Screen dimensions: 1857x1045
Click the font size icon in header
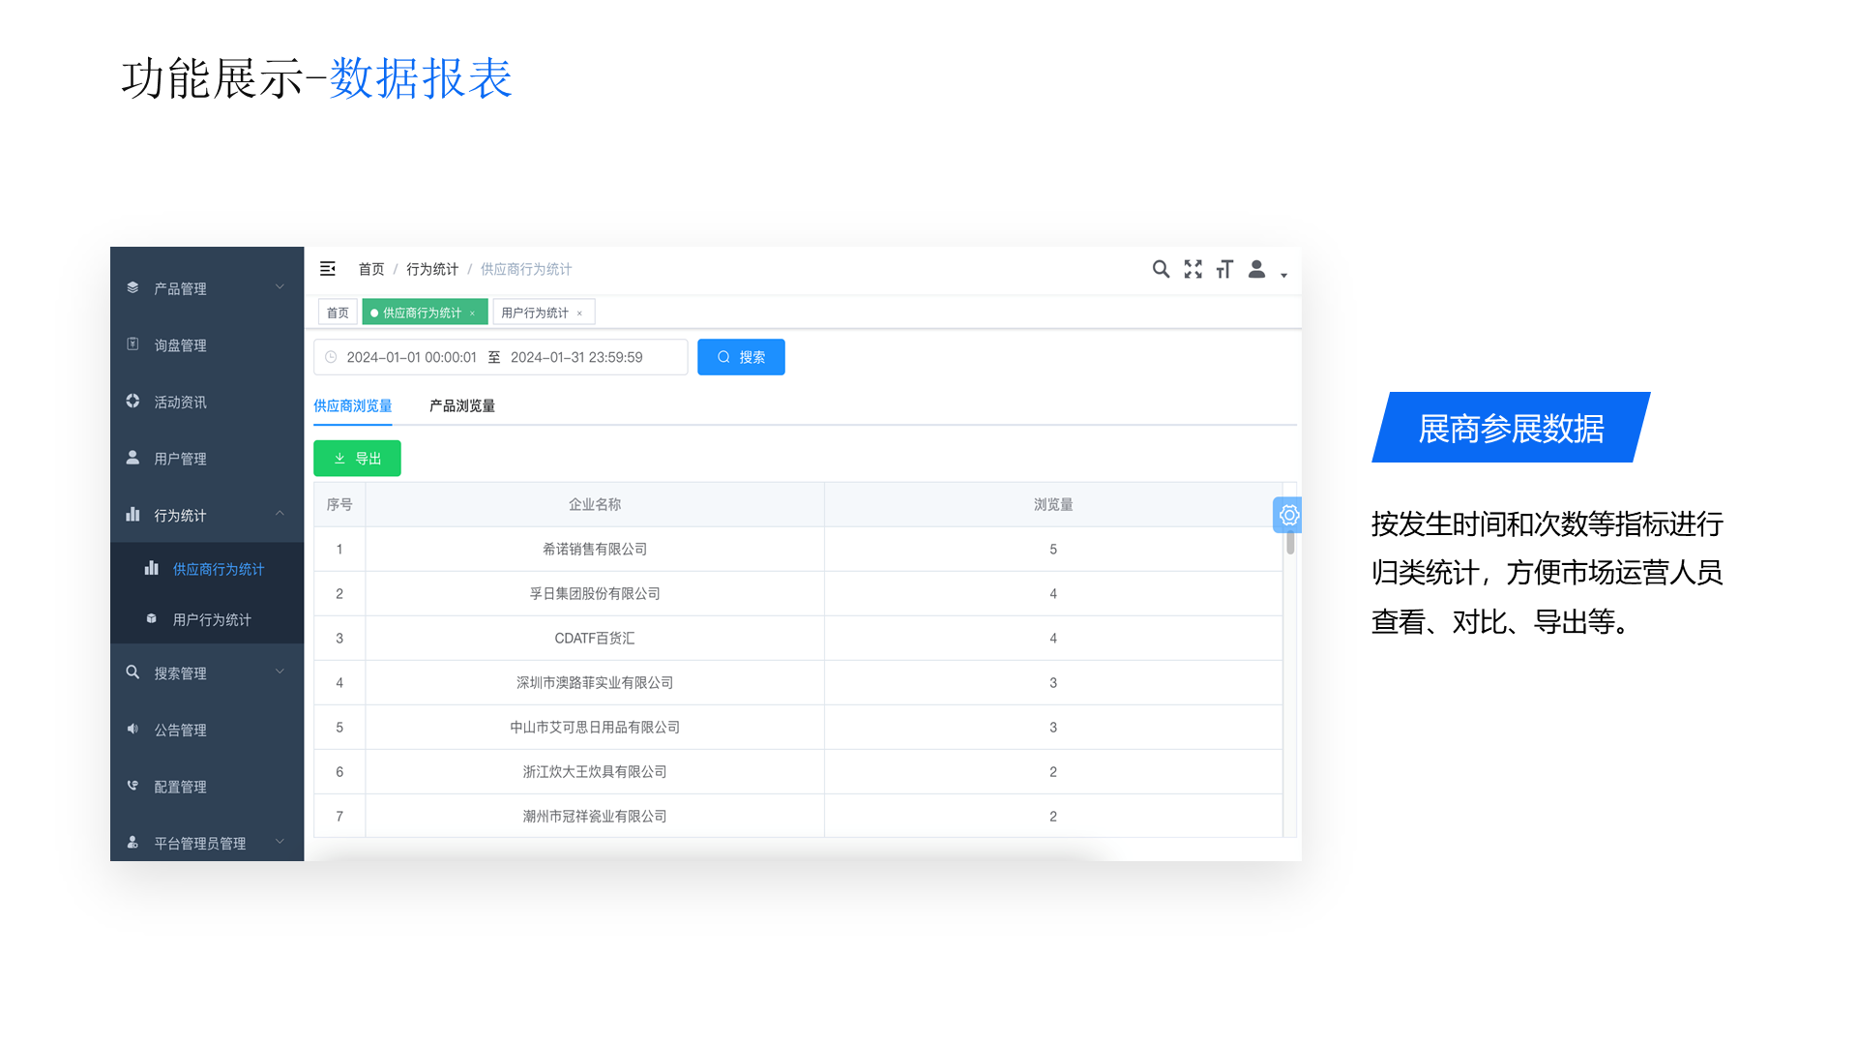pos(1224,269)
